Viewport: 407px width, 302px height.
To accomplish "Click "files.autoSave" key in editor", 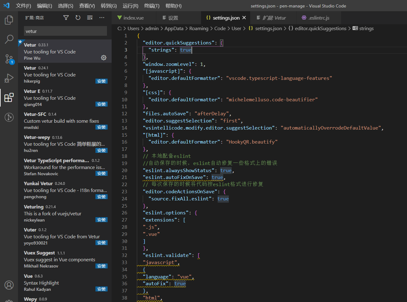I will pyautogui.click(x=166, y=113).
